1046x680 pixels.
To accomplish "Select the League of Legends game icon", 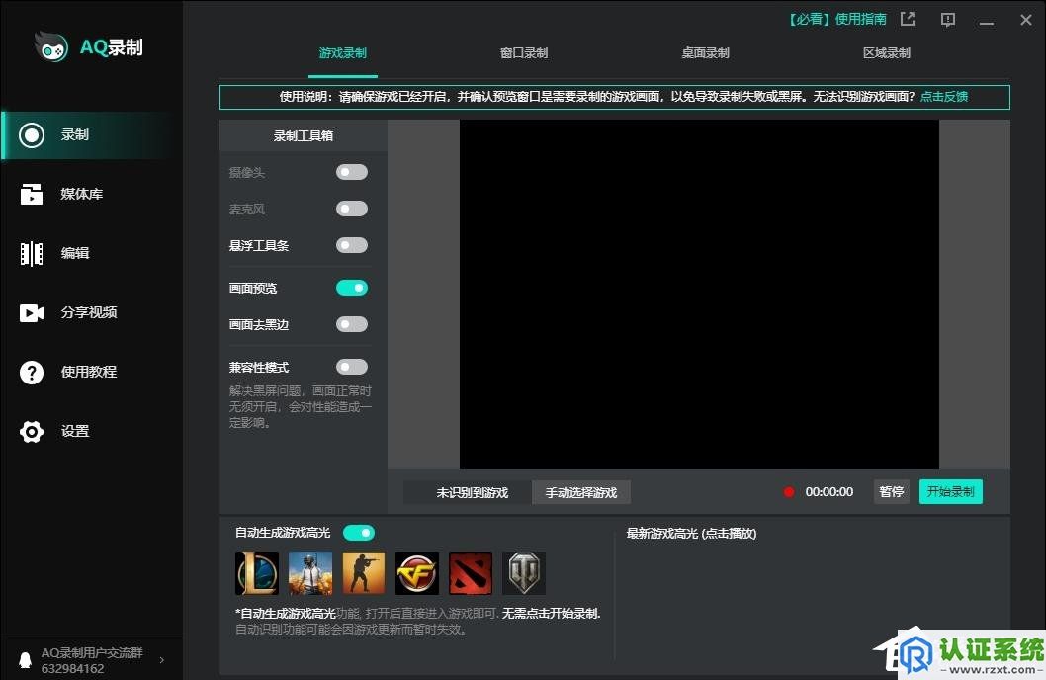I will [256, 573].
